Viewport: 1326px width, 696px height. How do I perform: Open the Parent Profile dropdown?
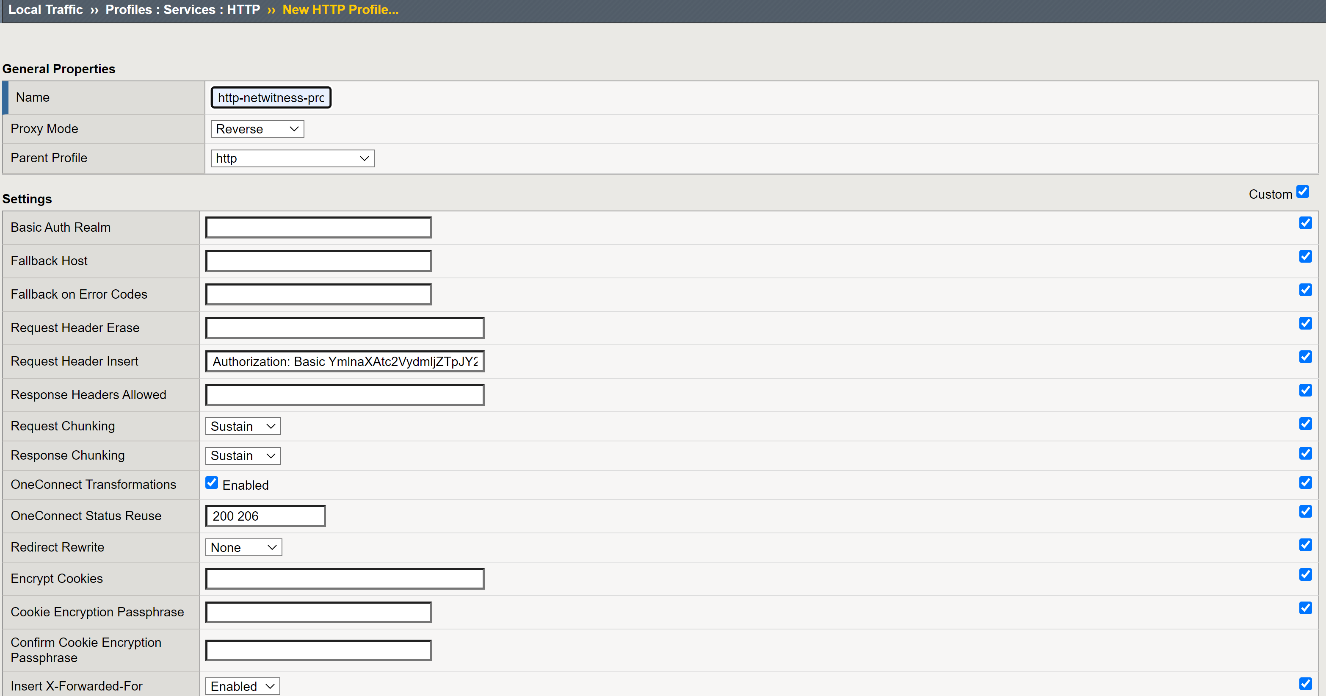292,158
